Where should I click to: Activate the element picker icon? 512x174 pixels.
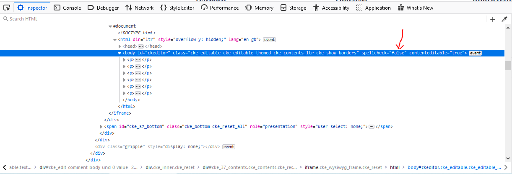[x=7, y=8]
